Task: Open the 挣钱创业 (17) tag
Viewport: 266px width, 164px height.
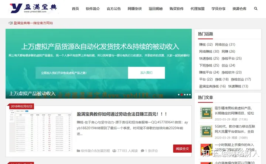Action: click(x=241, y=79)
